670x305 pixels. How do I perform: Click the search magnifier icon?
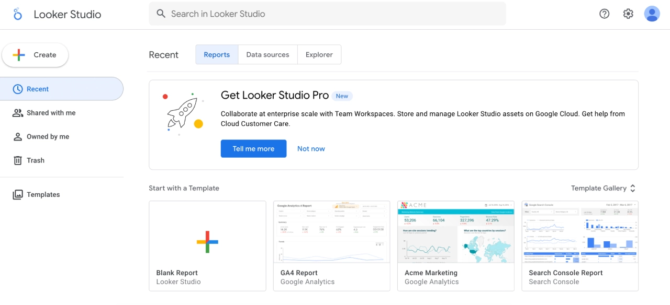click(x=161, y=14)
